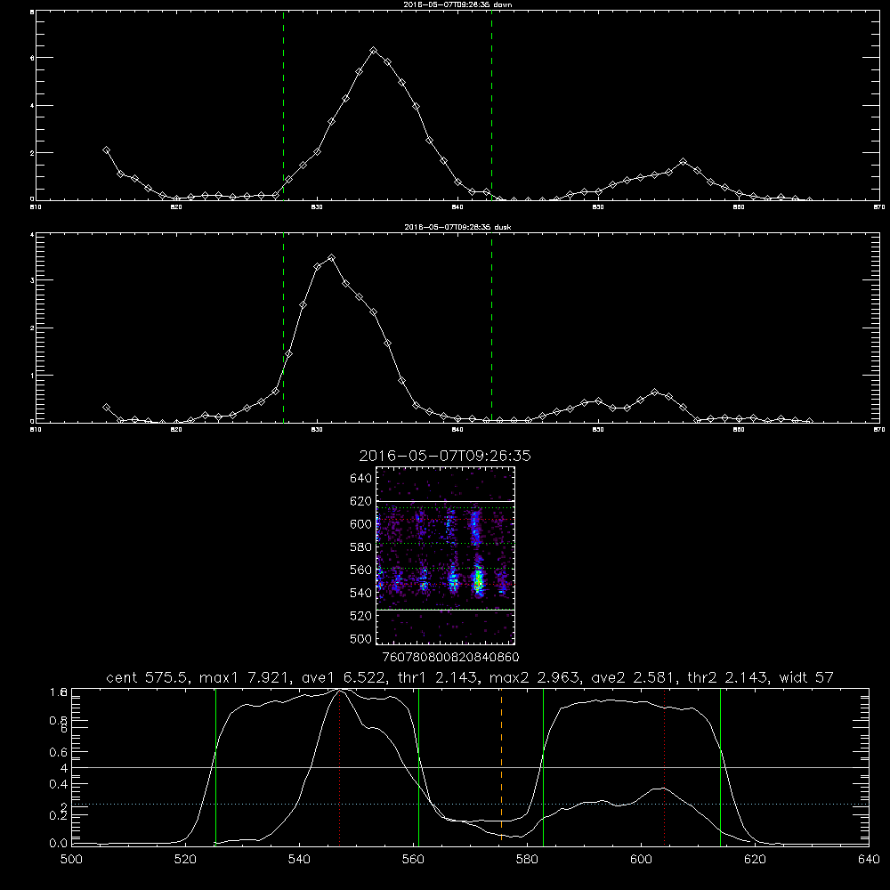The height and width of the screenshot is (890, 890).
Task: Click spectrogram y-axis label 520
Action: (361, 616)
